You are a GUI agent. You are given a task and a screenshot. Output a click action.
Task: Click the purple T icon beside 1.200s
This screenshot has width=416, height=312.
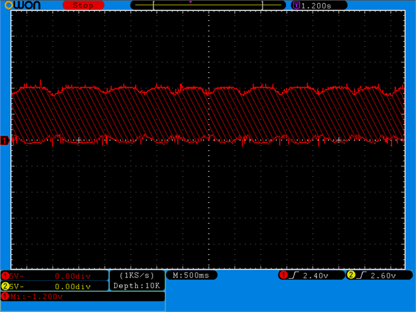pyautogui.click(x=296, y=5)
